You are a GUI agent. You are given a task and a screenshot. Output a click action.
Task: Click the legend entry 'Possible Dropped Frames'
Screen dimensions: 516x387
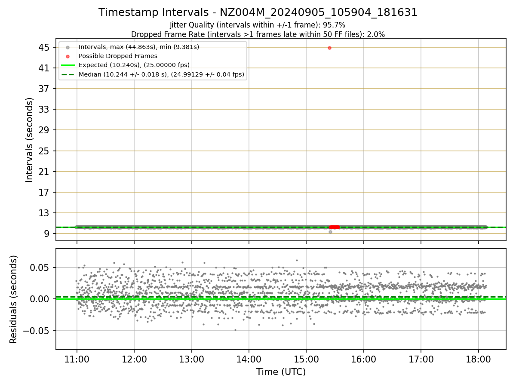(x=118, y=56)
